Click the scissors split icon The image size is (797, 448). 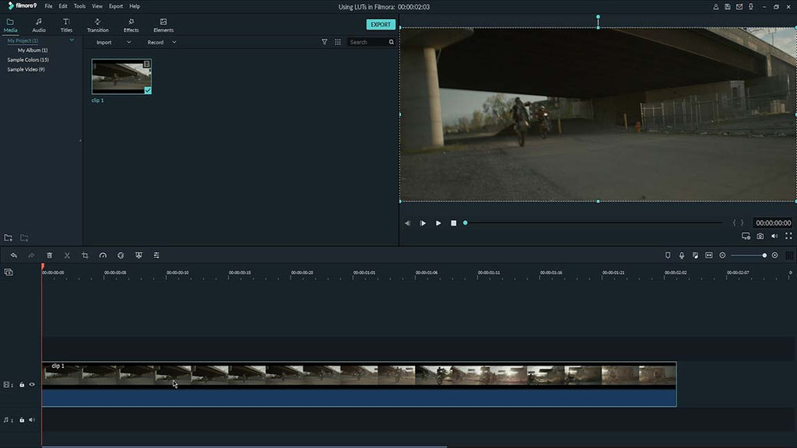(x=67, y=255)
